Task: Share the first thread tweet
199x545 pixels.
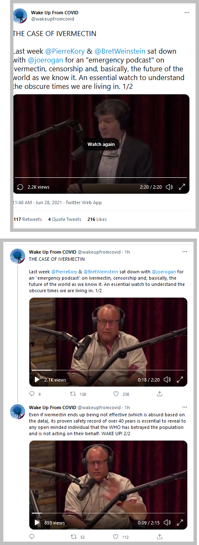Action: coord(160,394)
